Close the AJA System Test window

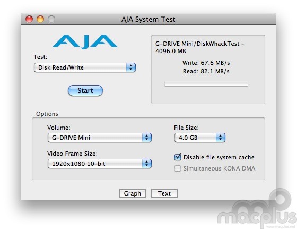29,19
